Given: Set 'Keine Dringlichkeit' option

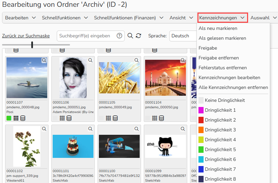Looking at the screenshot, I should point(233,100).
